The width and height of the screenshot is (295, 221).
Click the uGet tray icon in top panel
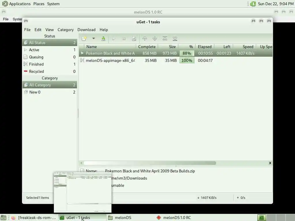click(253, 4)
